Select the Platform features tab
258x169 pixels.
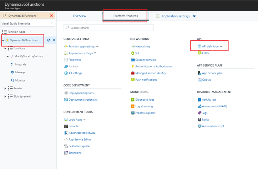coord(125,16)
